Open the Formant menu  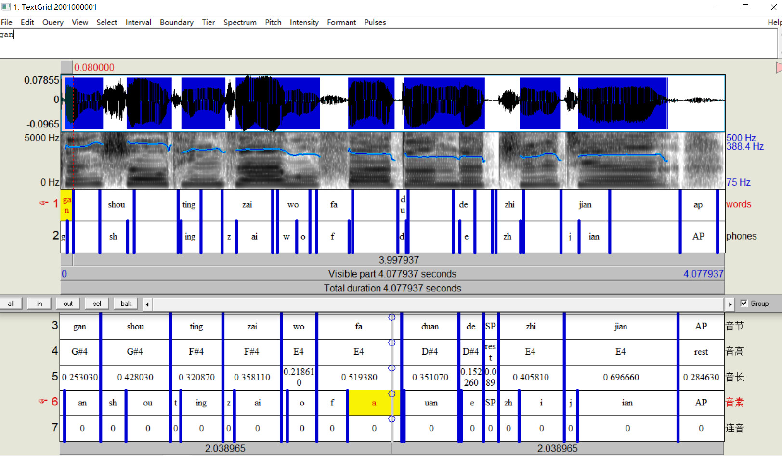tap(341, 22)
